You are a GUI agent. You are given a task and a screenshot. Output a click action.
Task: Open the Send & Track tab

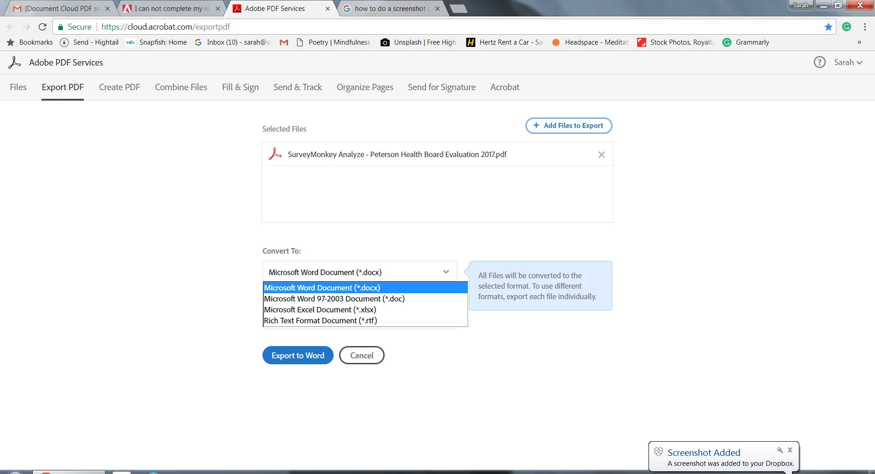(x=298, y=87)
